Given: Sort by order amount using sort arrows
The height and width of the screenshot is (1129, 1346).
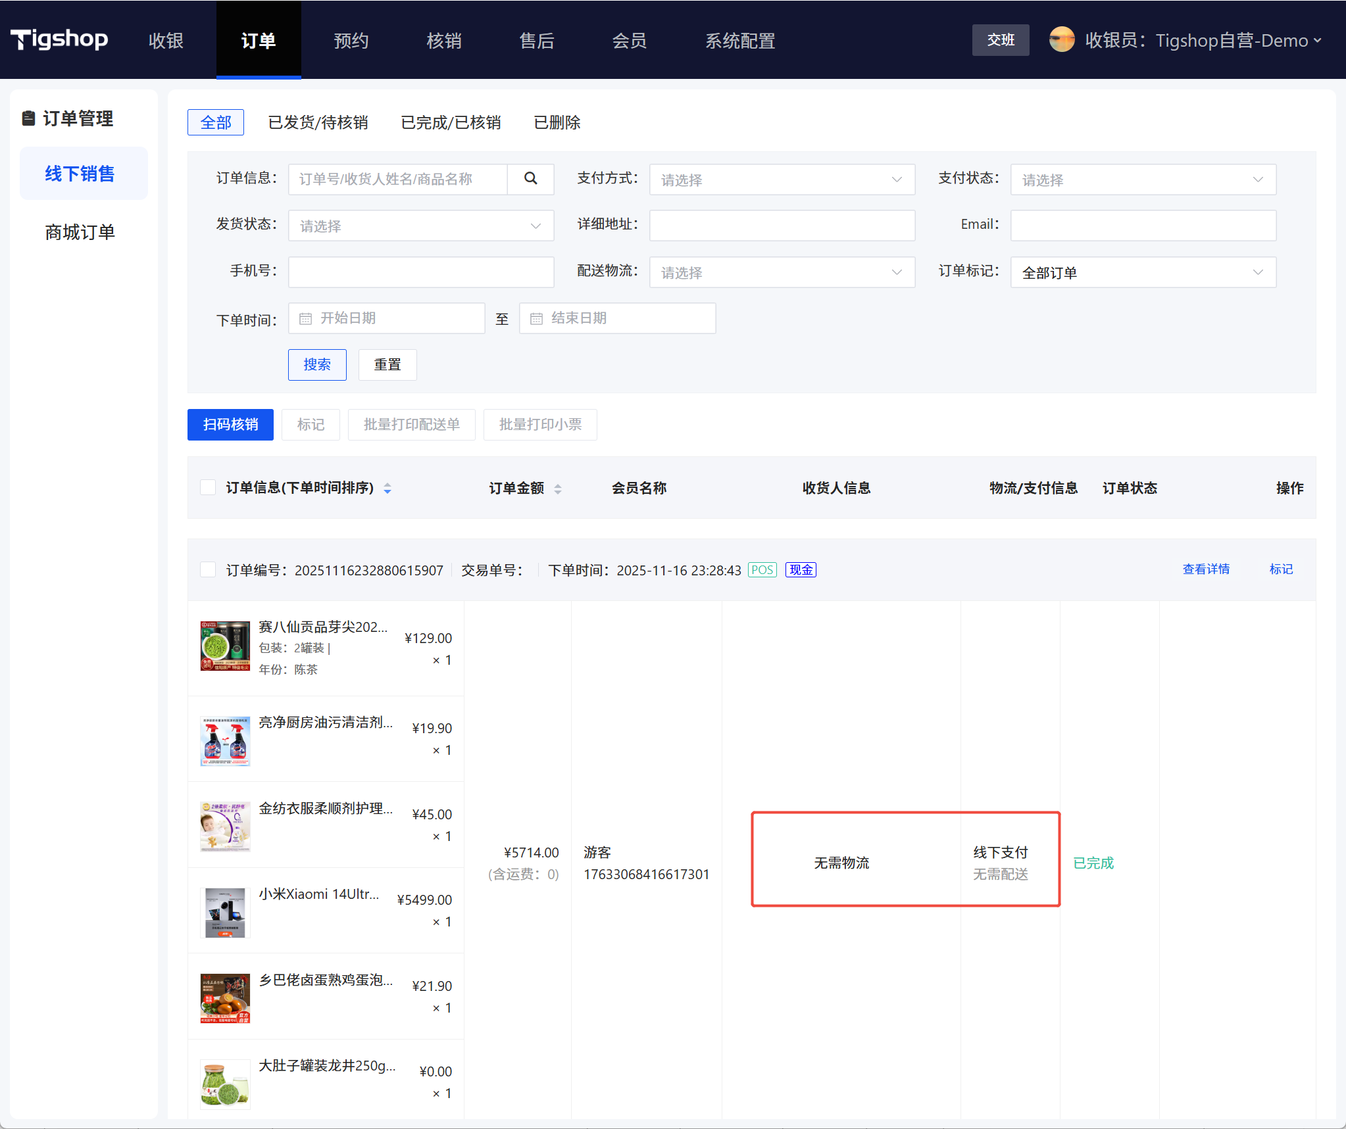Looking at the screenshot, I should 558,489.
